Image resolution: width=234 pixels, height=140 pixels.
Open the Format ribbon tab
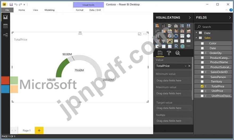tap(80, 10)
